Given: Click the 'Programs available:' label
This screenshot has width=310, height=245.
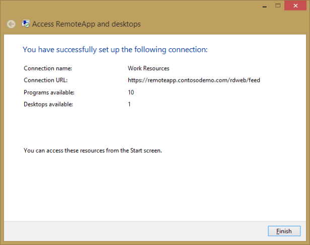Looking at the screenshot, I should 49,92.
